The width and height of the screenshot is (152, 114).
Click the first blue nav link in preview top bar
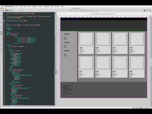(64, 19)
